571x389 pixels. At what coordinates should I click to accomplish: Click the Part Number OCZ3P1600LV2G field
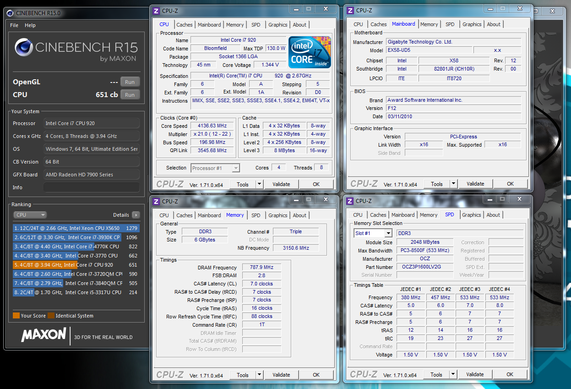424,267
